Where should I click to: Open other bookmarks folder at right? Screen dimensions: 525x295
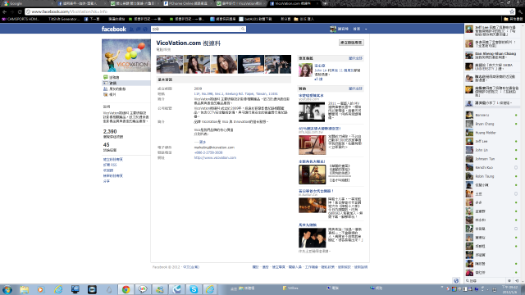[x=513, y=19]
